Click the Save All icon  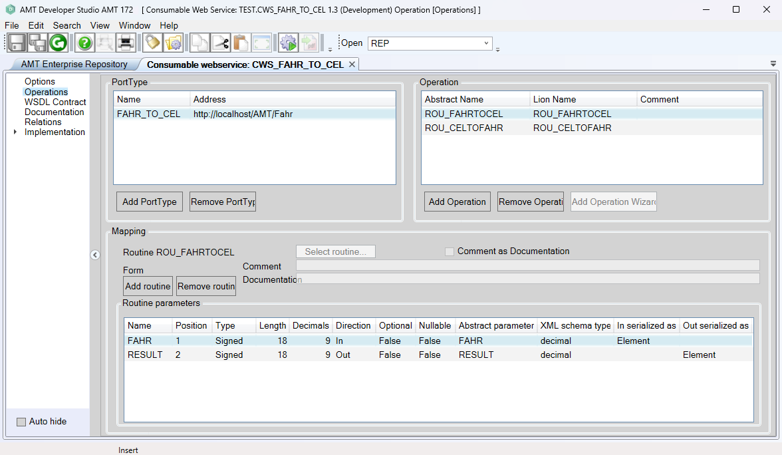point(37,43)
